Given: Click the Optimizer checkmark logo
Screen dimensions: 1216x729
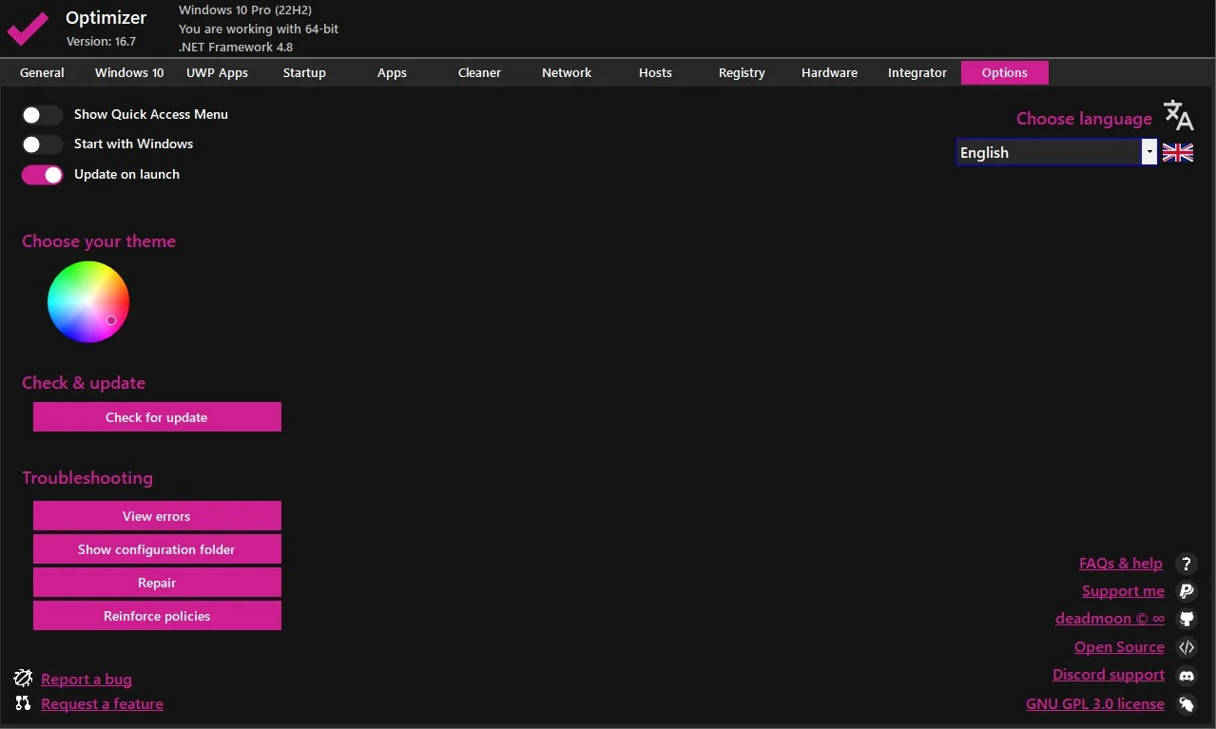Looking at the screenshot, I should [x=28, y=29].
